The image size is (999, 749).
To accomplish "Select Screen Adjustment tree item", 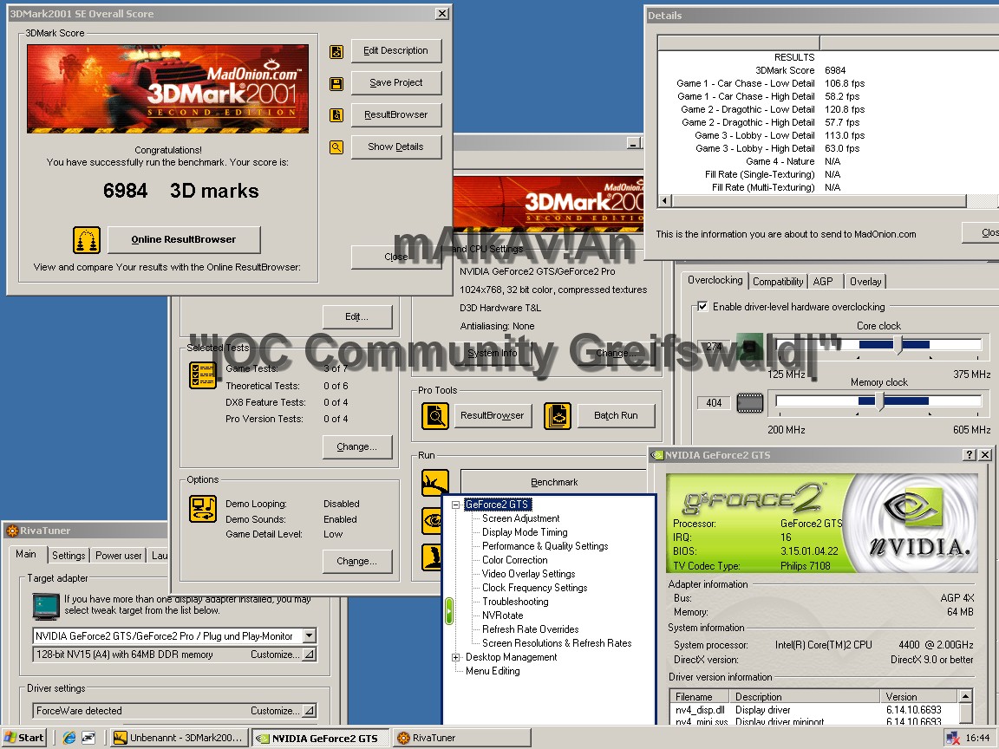I will click(x=520, y=518).
